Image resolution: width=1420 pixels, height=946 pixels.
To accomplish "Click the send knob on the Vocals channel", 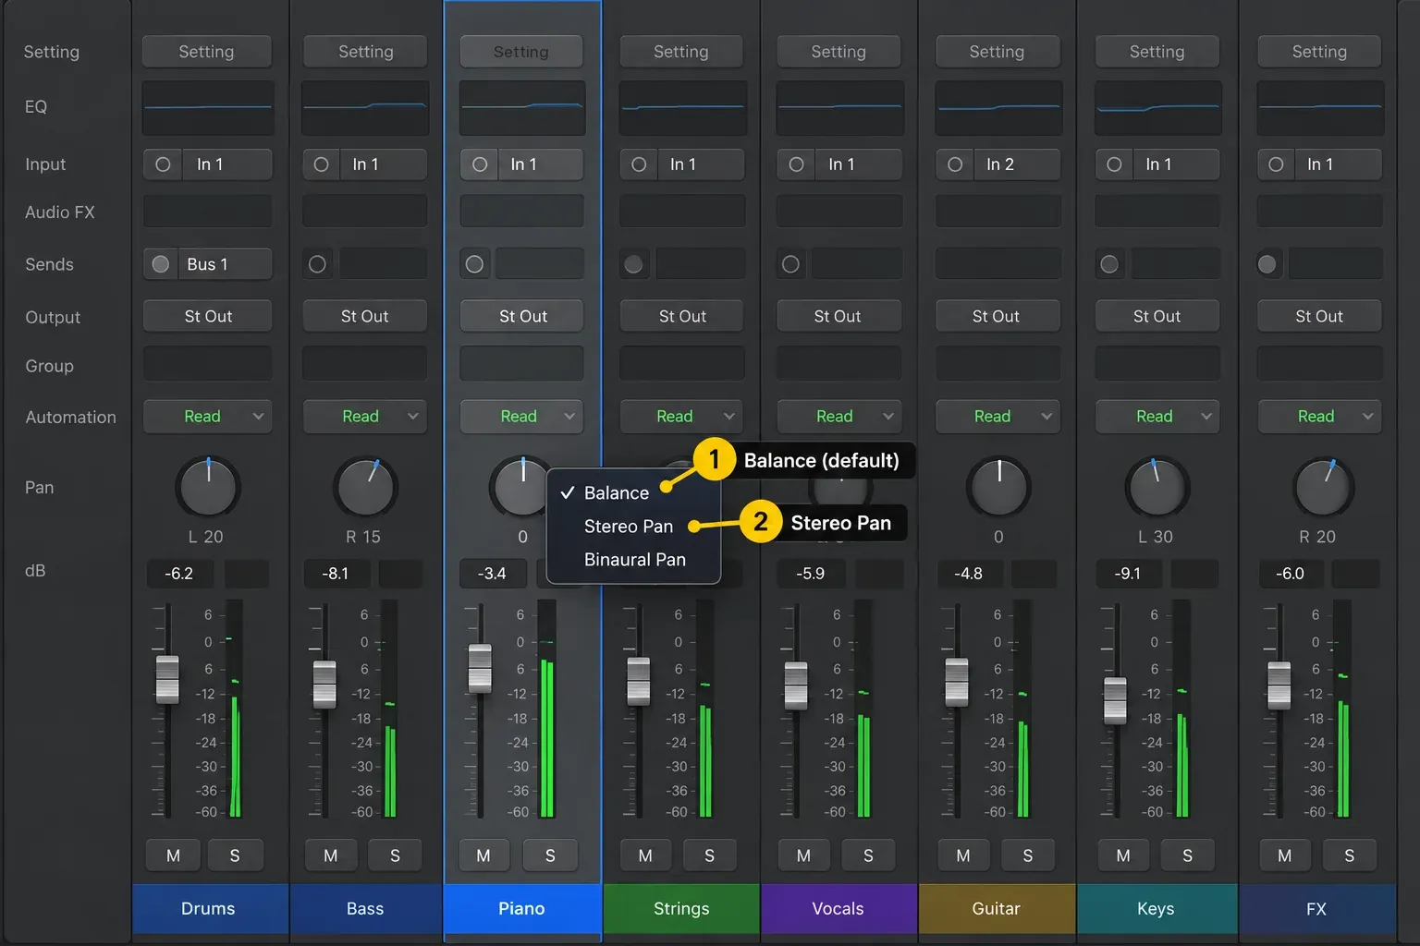I will 790,264.
